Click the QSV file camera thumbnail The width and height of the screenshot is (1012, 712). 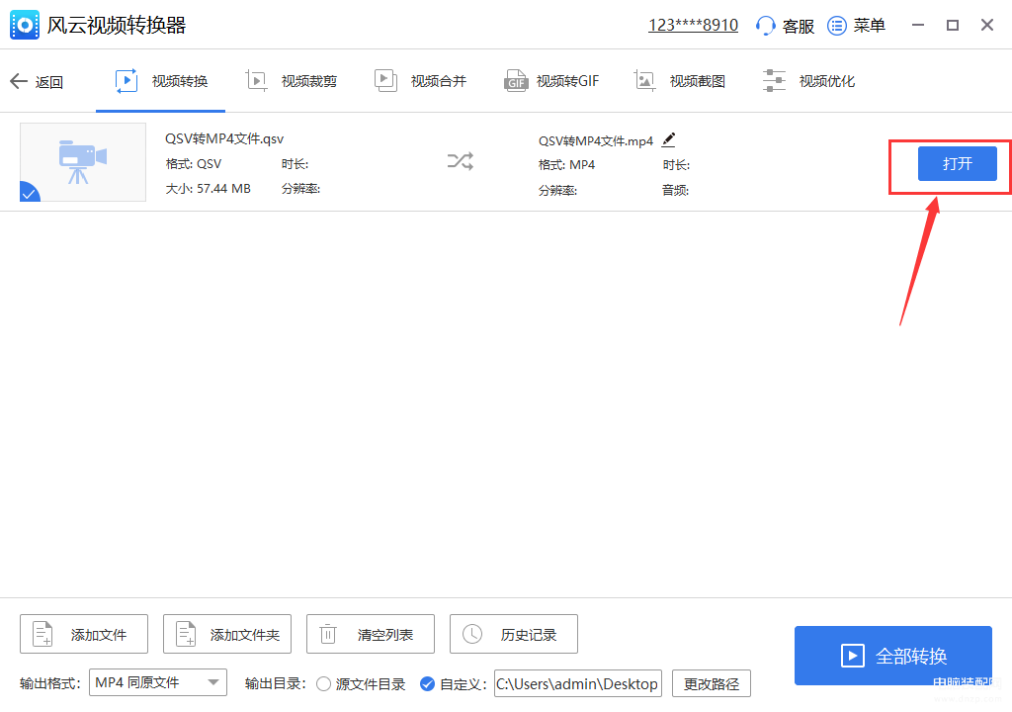[x=83, y=161]
